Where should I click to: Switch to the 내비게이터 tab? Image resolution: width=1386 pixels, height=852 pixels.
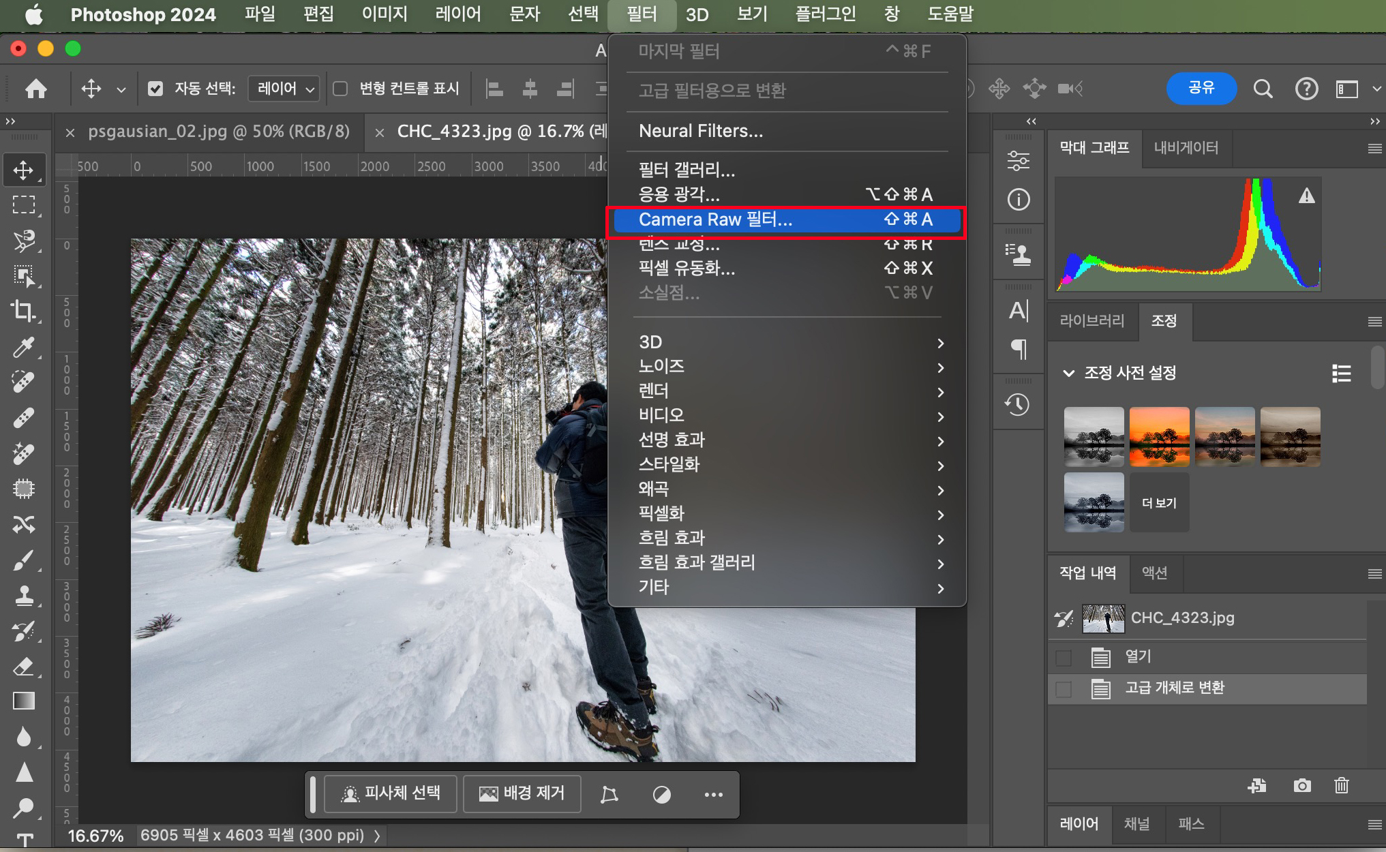1186,148
